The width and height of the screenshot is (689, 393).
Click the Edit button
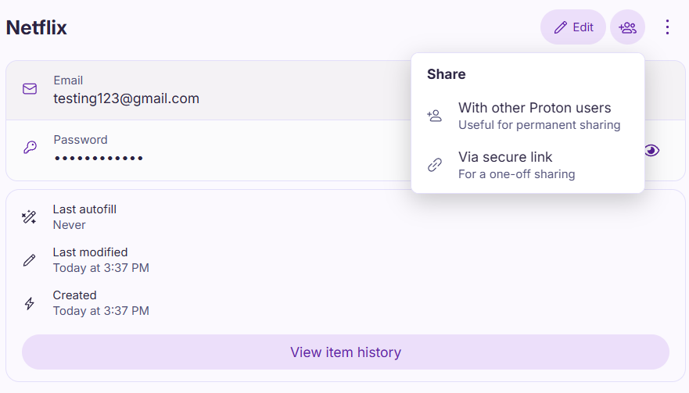[573, 27]
